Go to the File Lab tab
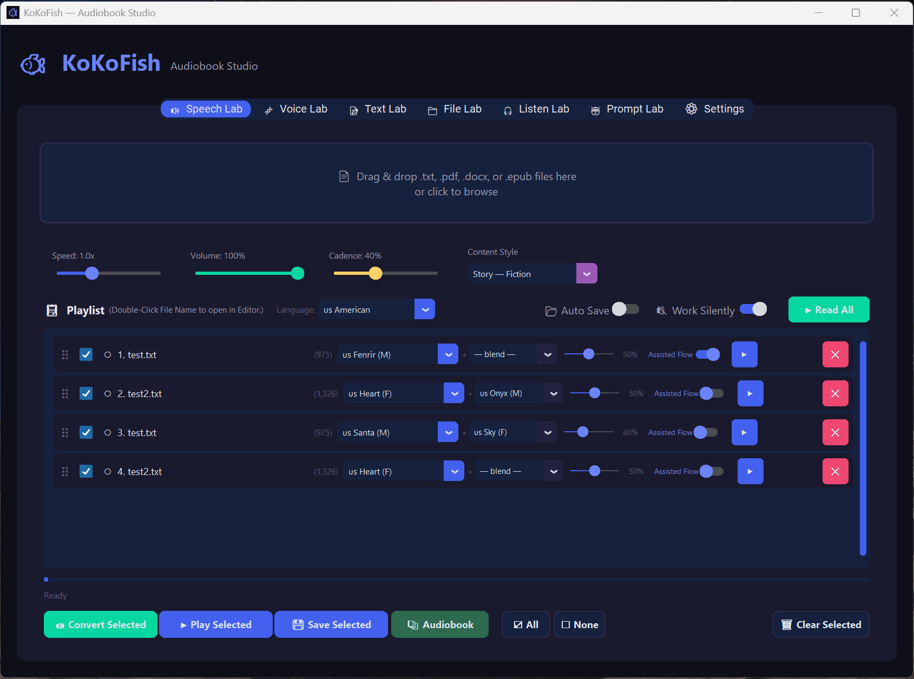 (455, 109)
